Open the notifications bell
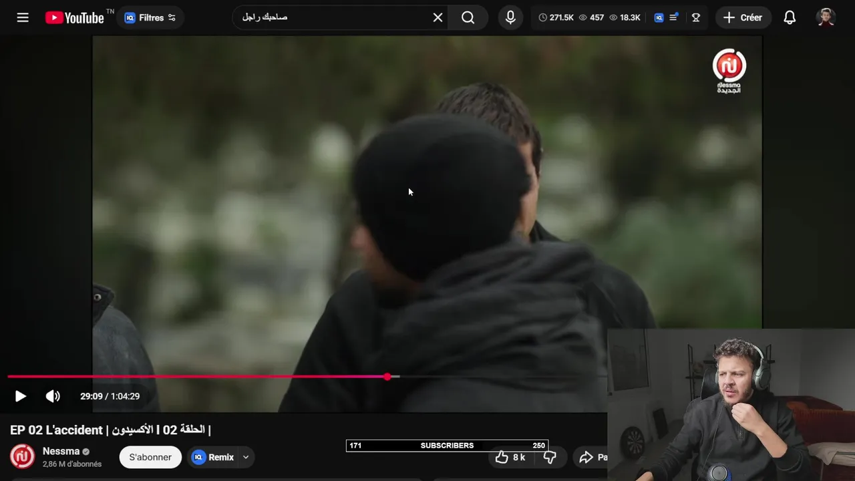Viewport: 855px width, 481px height. (x=790, y=18)
